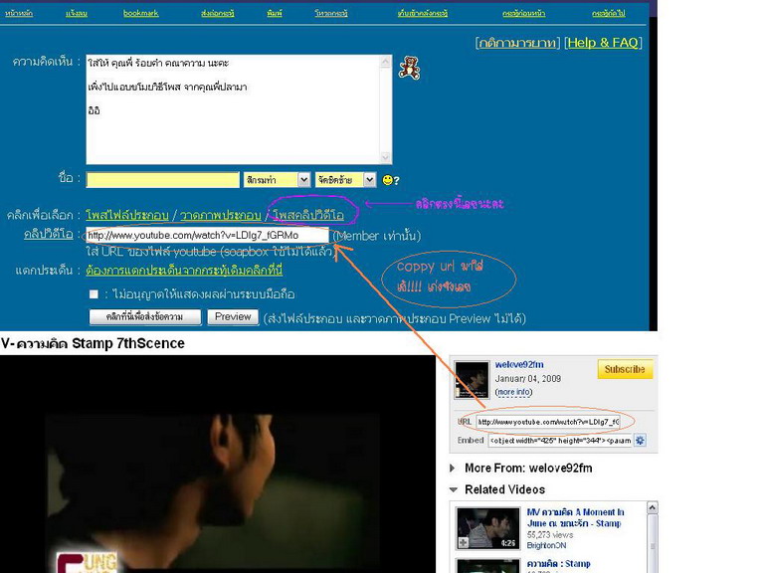Viewport: 764px width, 573px height.
Task: Click the วาดภาพประกอบ link
Action: coord(221,215)
